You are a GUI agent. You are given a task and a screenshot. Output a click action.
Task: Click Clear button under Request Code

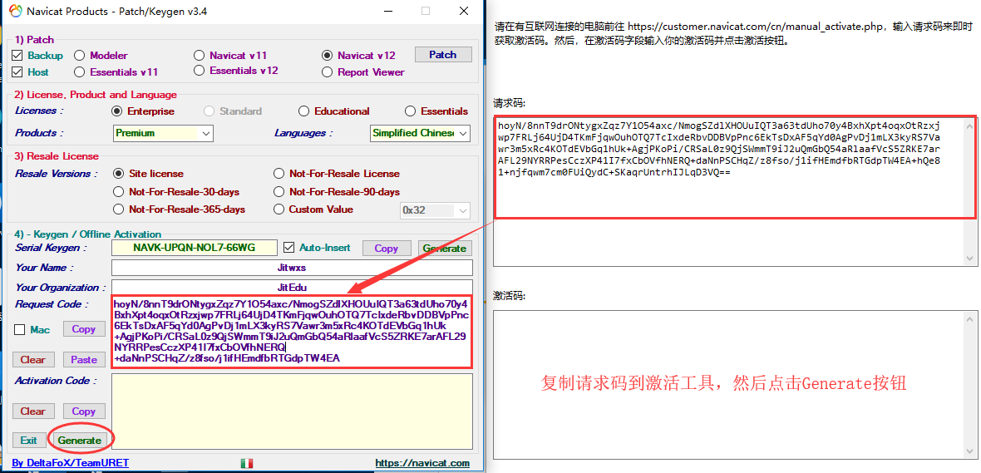tap(33, 360)
